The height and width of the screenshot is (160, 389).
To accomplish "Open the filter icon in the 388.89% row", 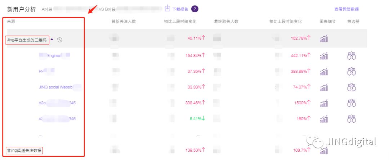I will 351,71.
